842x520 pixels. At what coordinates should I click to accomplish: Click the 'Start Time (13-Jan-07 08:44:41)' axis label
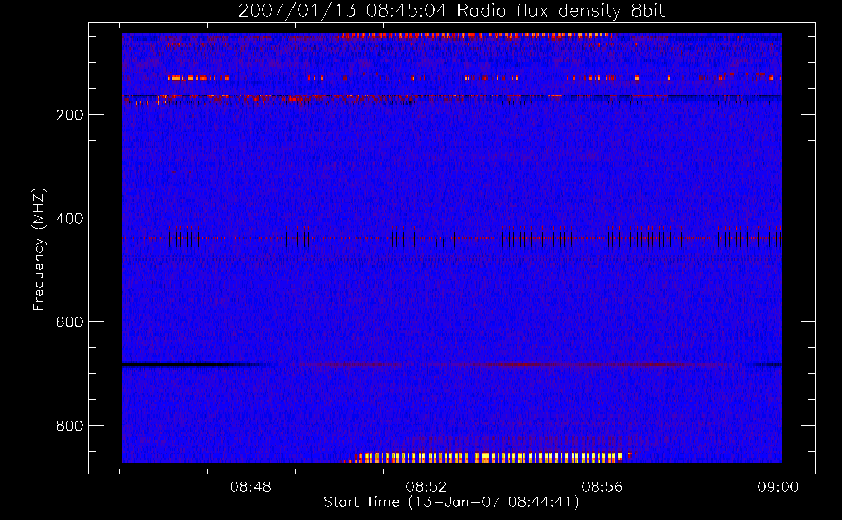(451, 502)
